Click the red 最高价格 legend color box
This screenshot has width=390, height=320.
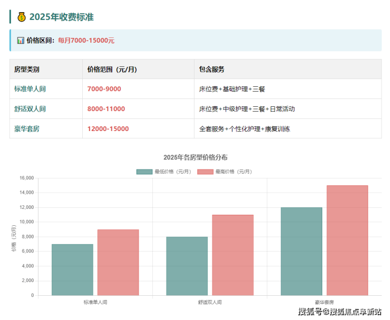click(205, 172)
